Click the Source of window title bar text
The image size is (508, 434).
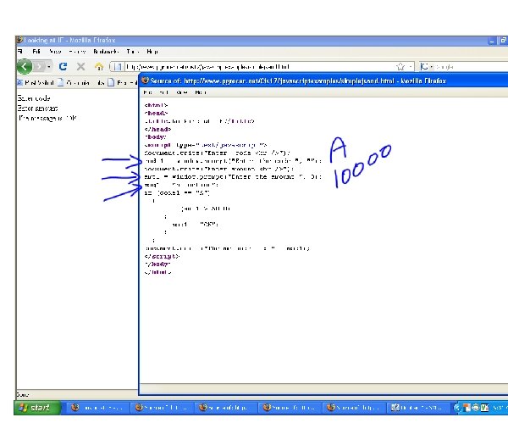click(x=298, y=81)
